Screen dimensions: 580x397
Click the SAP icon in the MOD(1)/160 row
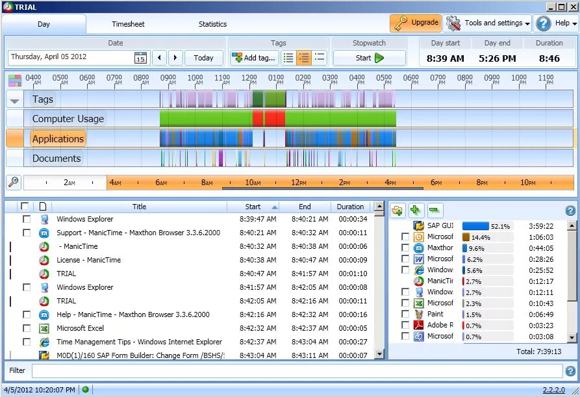[x=44, y=355]
